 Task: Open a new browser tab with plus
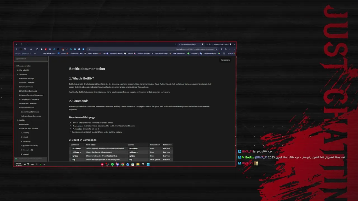point(175,44)
